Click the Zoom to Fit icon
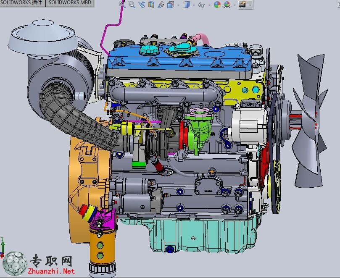The width and height of the screenshot is (340, 278). tap(122, 4)
